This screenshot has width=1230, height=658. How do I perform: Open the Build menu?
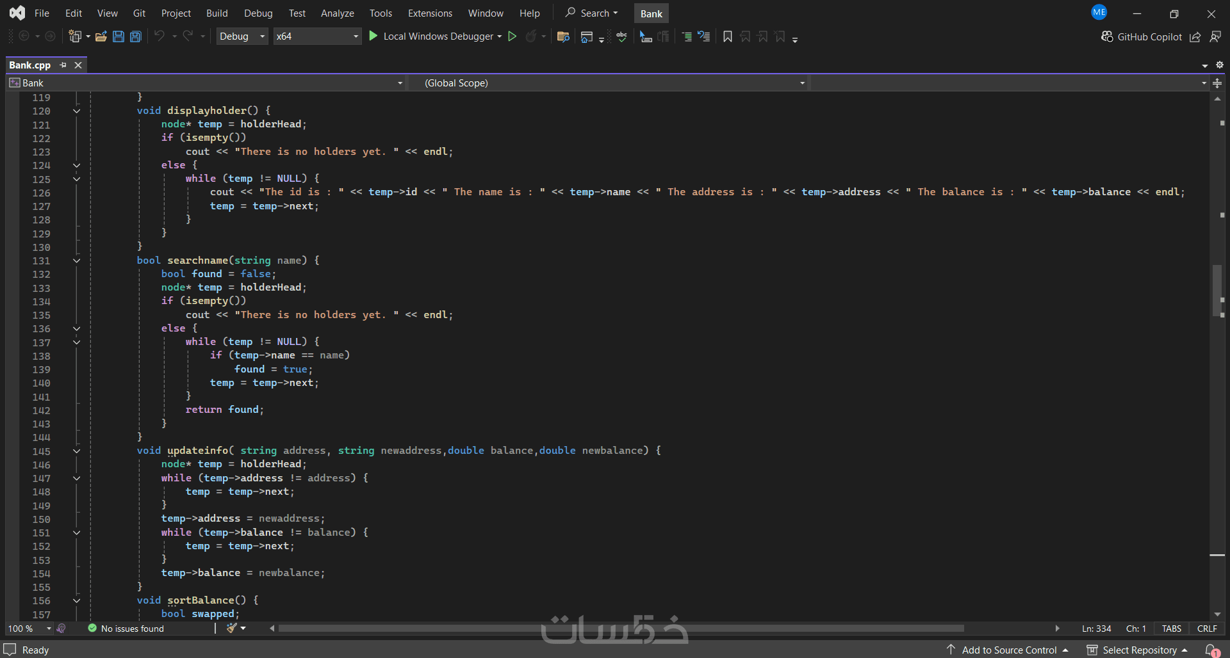[x=217, y=13]
